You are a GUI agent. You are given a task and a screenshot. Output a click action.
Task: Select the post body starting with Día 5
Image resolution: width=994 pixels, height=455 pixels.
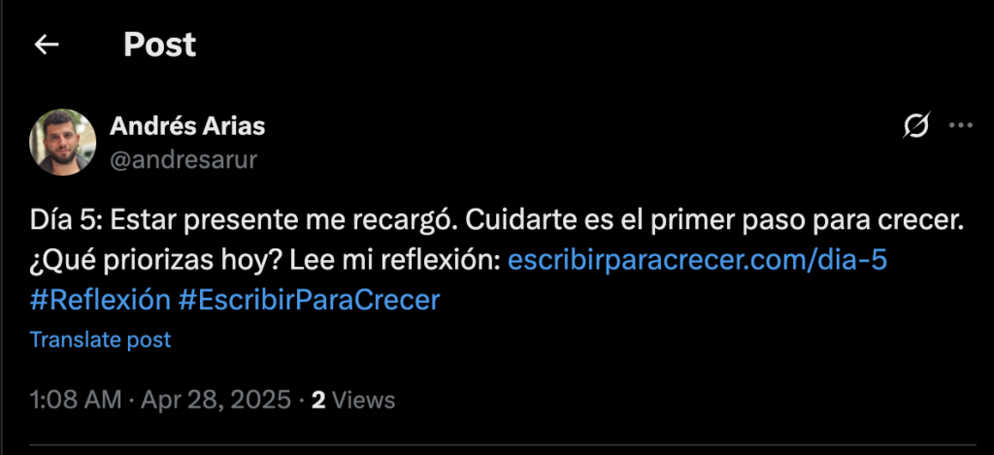(496, 261)
